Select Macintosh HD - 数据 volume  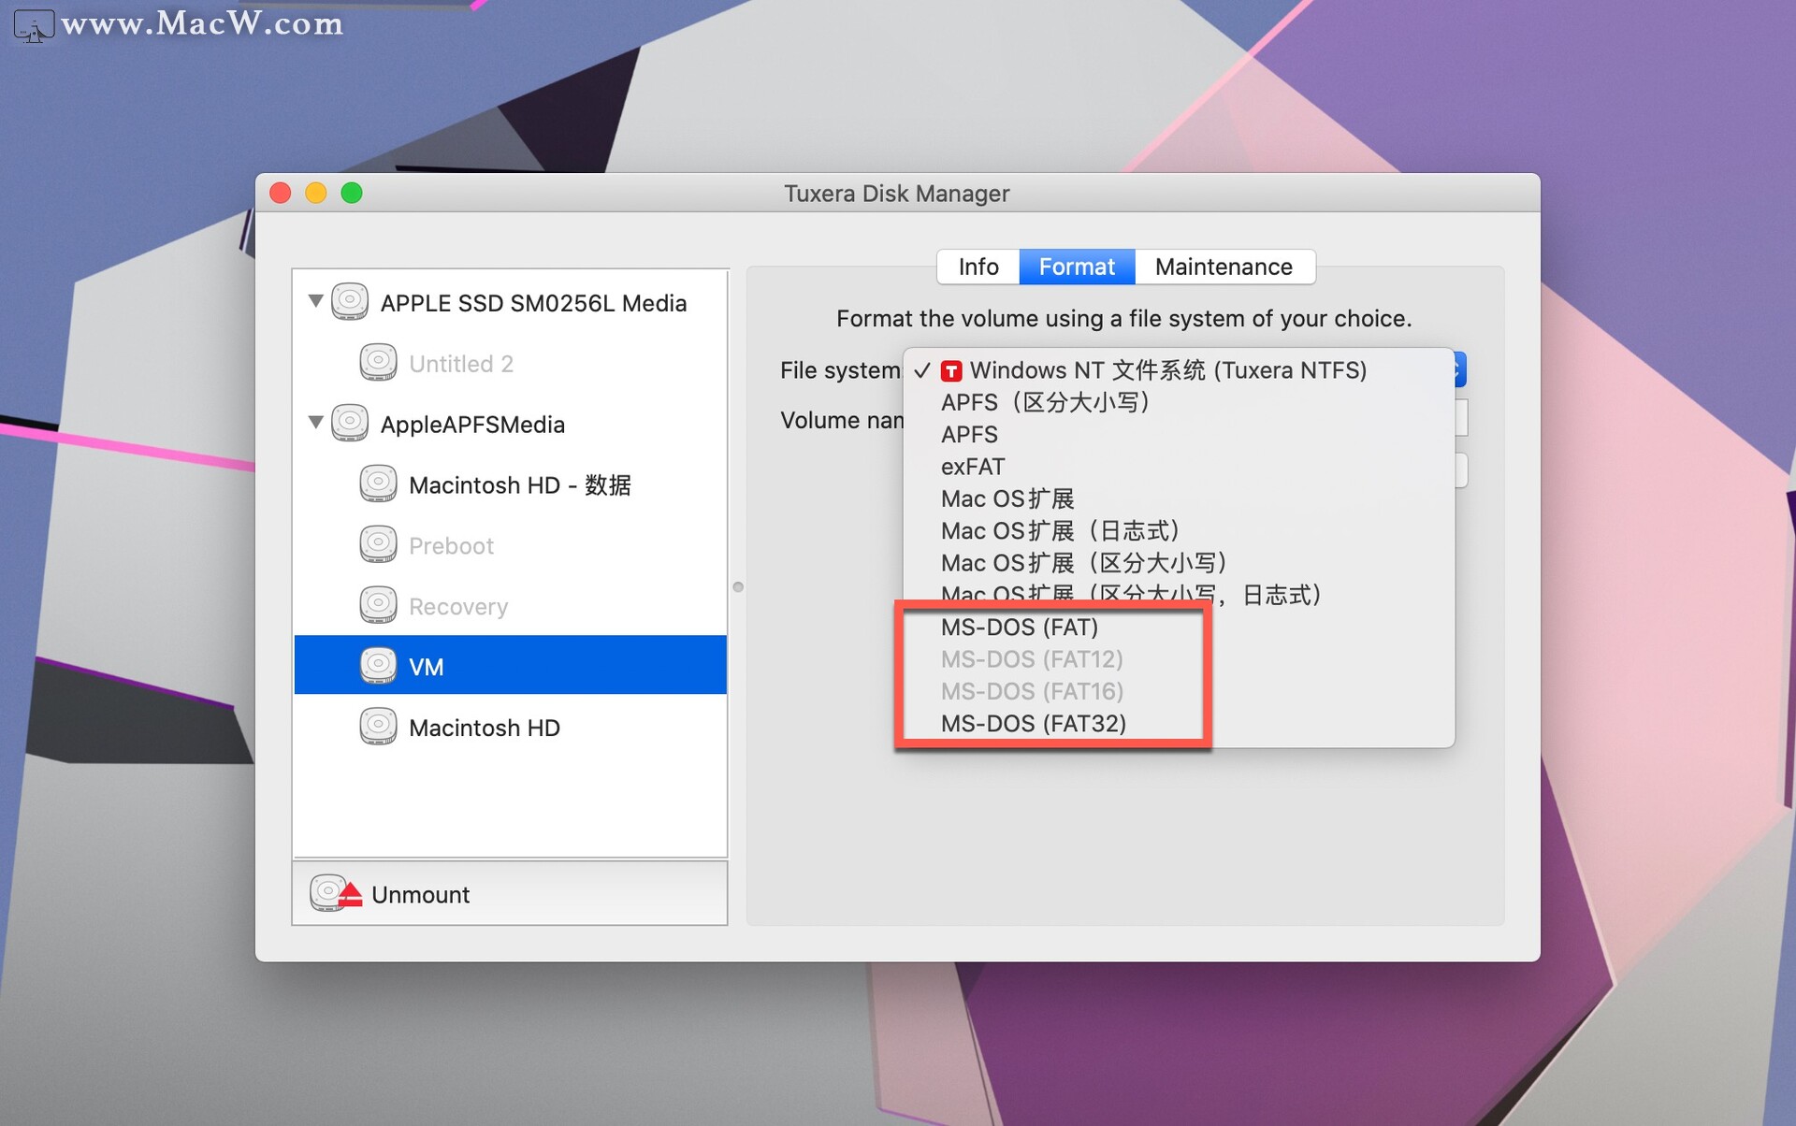519,485
